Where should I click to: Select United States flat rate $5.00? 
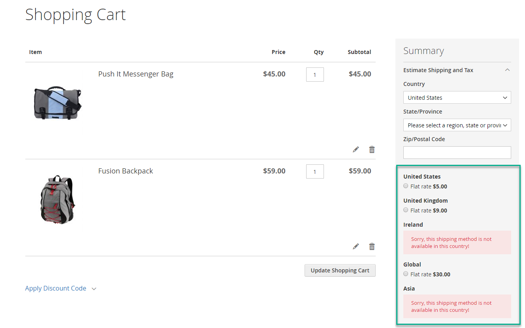point(406,186)
